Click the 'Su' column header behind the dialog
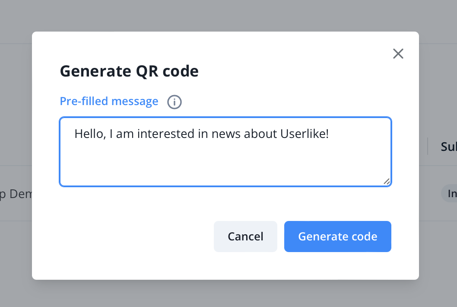Image resolution: width=457 pixels, height=307 pixels. 448,147
